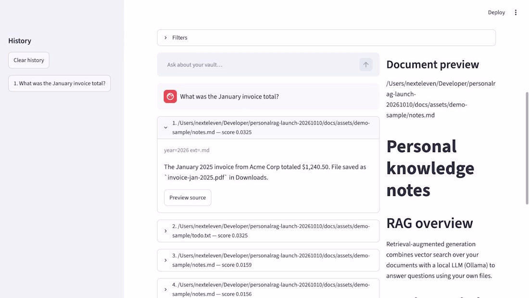Viewport: 529px width, 298px height.
Task: Expand result 2 todo.txt score 0.0325
Action: (268, 231)
